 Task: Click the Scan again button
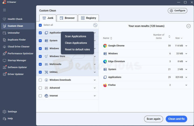(153, 119)
